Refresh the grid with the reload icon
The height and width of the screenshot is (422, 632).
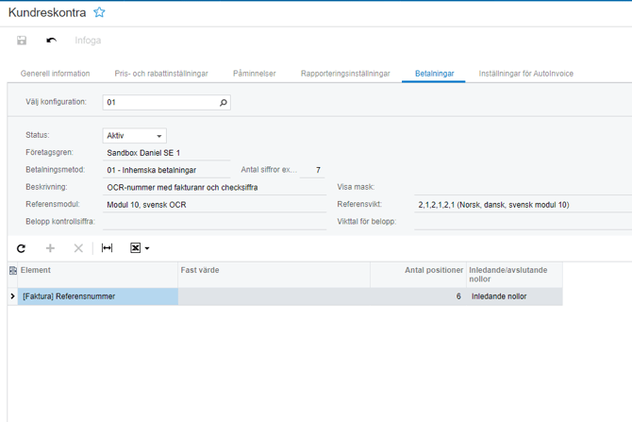(x=22, y=248)
